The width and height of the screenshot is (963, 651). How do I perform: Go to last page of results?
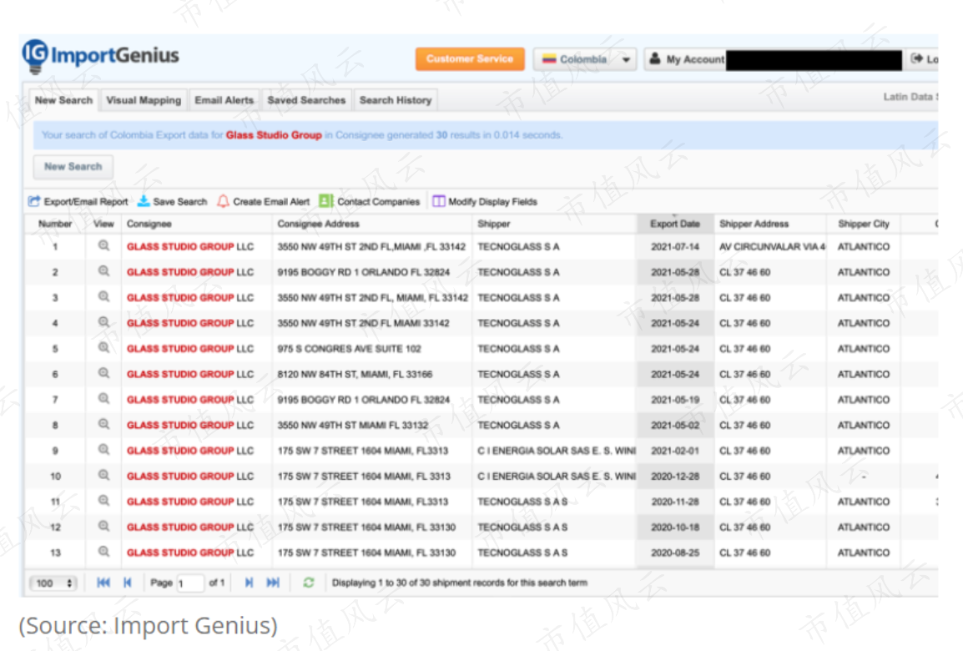click(x=273, y=583)
